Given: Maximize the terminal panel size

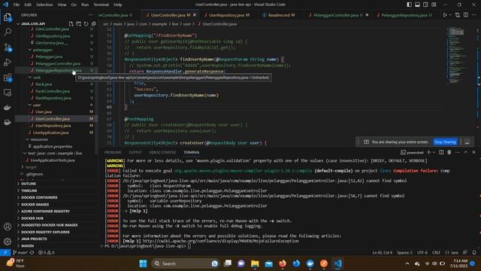Looking at the screenshot, I should (466, 152).
